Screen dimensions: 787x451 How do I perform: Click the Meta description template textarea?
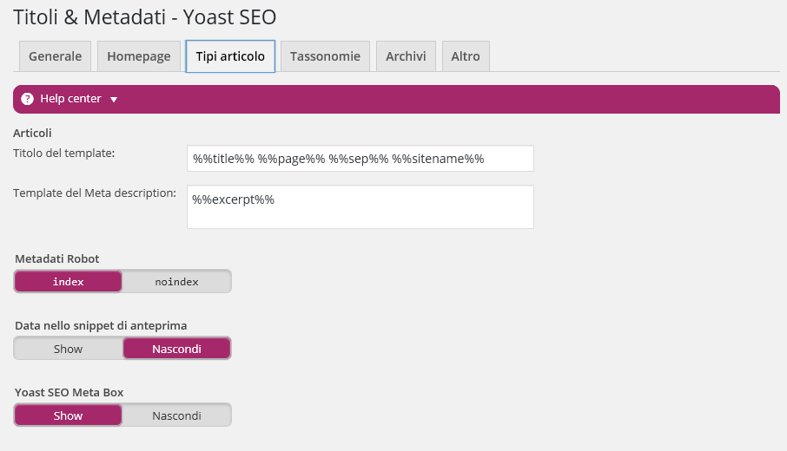(360, 207)
